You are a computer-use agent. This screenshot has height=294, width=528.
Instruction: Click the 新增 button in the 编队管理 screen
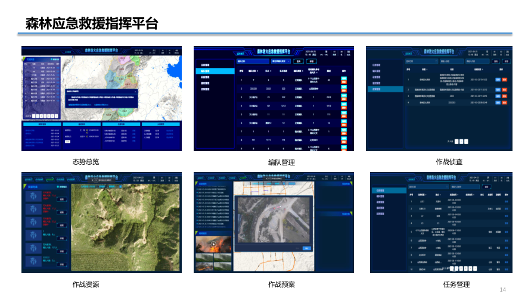click(x=311, y=61)
